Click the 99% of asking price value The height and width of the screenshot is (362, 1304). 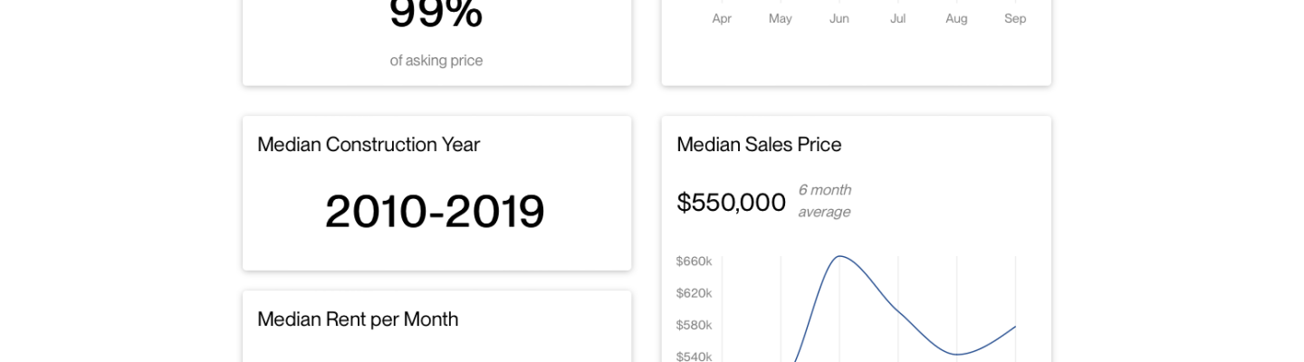click(436, 13)
